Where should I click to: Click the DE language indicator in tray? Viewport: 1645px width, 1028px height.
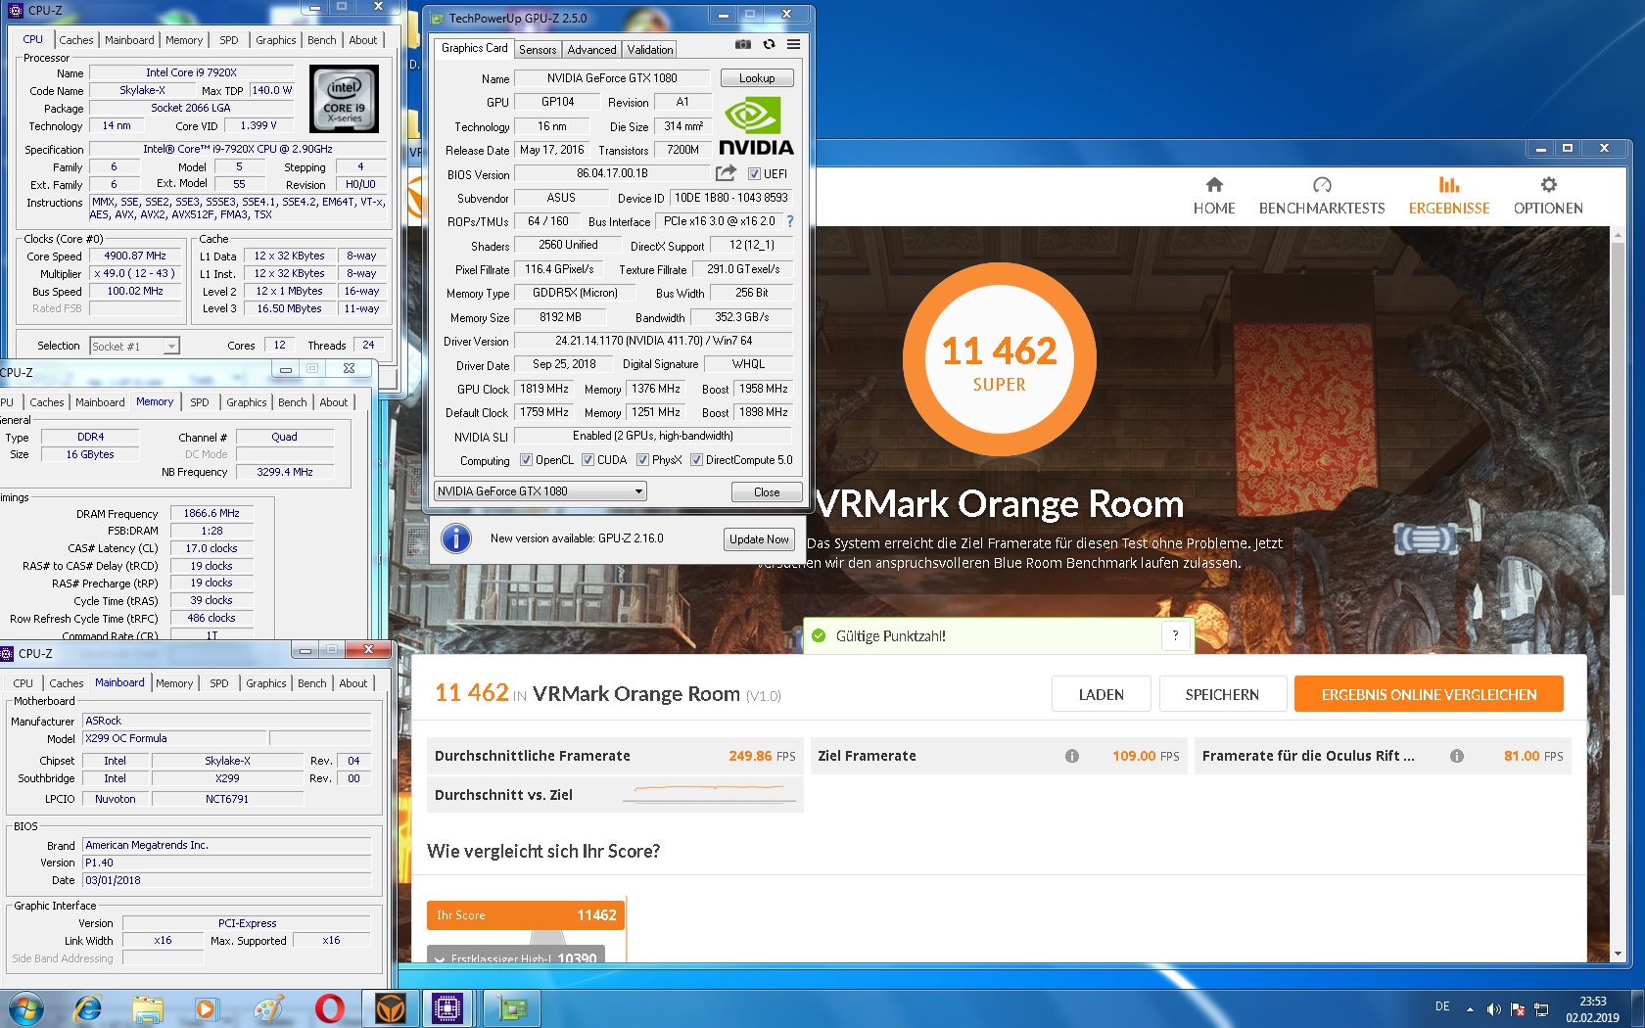point(1442,1006)
